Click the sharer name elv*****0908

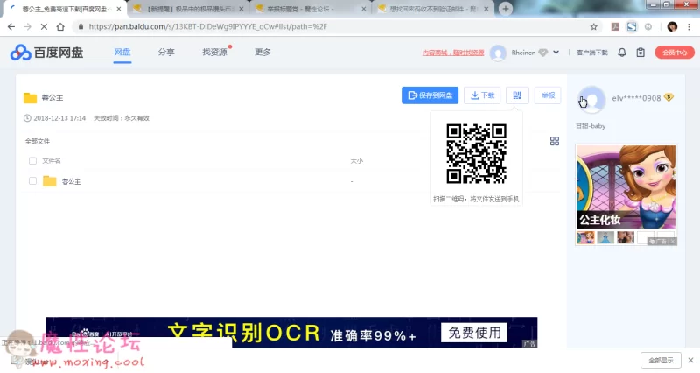coord(636,98)
